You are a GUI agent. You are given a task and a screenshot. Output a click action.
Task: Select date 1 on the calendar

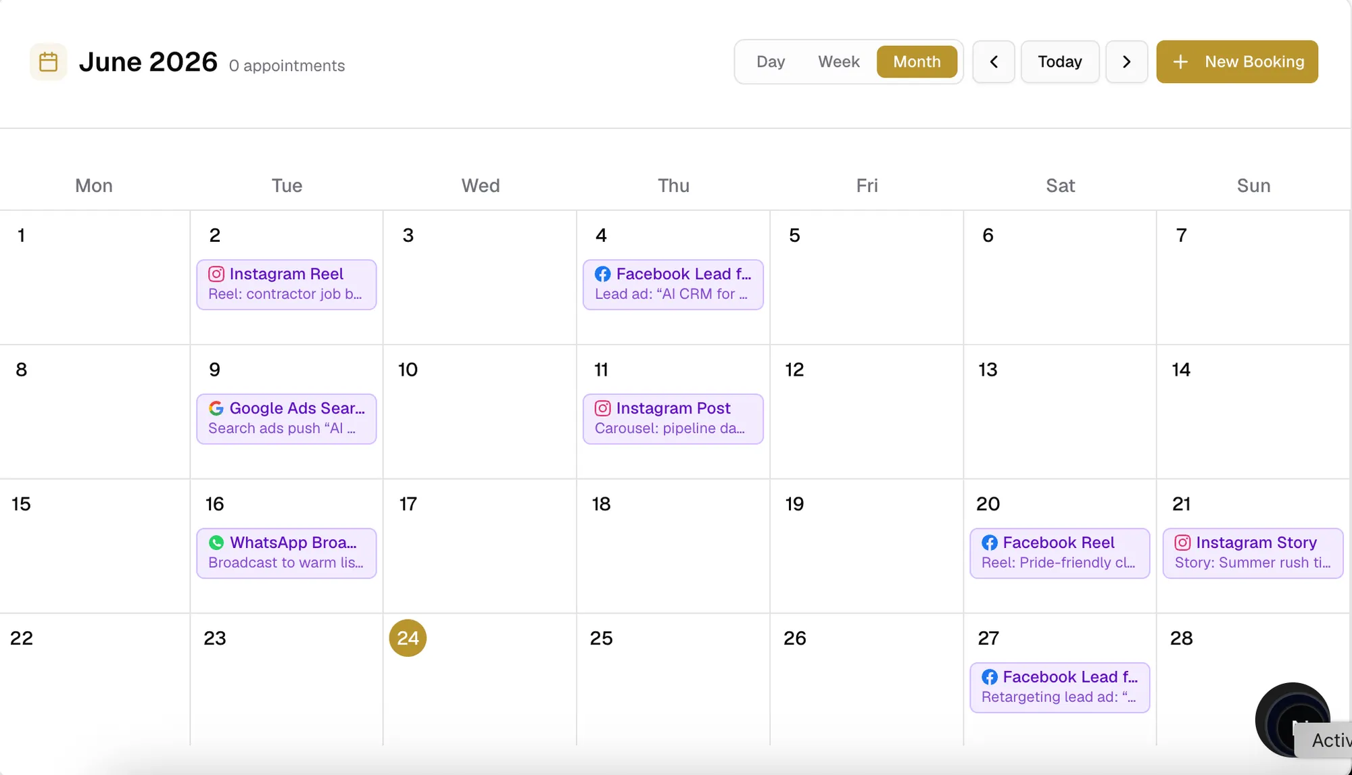(22, 235)
